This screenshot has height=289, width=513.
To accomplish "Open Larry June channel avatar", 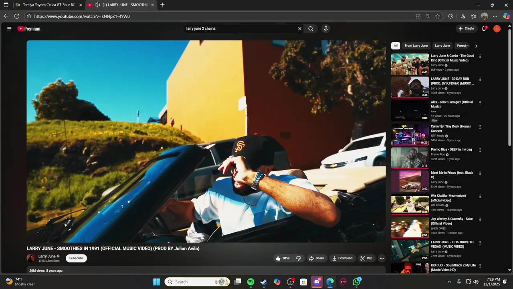I will (31, 258).
